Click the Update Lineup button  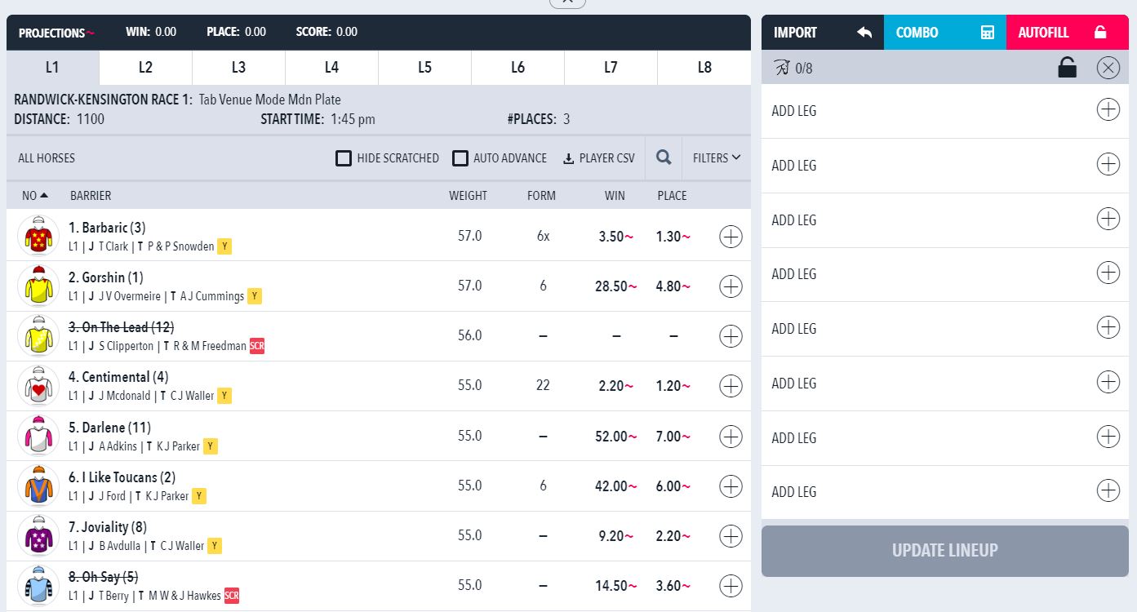[945, 551]
